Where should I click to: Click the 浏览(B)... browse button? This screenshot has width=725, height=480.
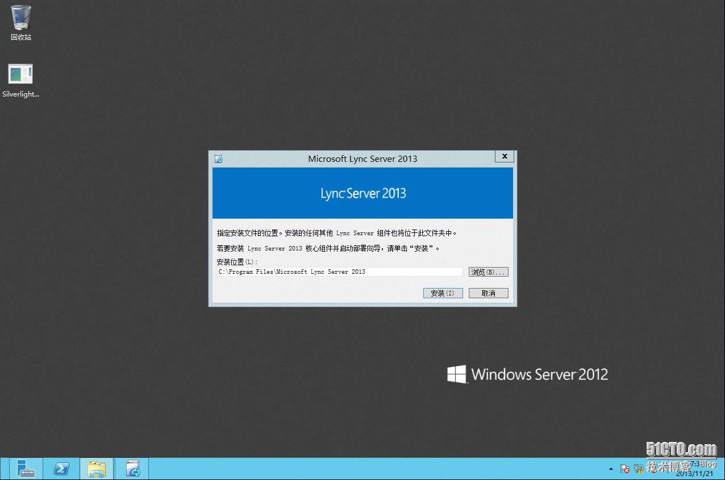pos(488,272)
